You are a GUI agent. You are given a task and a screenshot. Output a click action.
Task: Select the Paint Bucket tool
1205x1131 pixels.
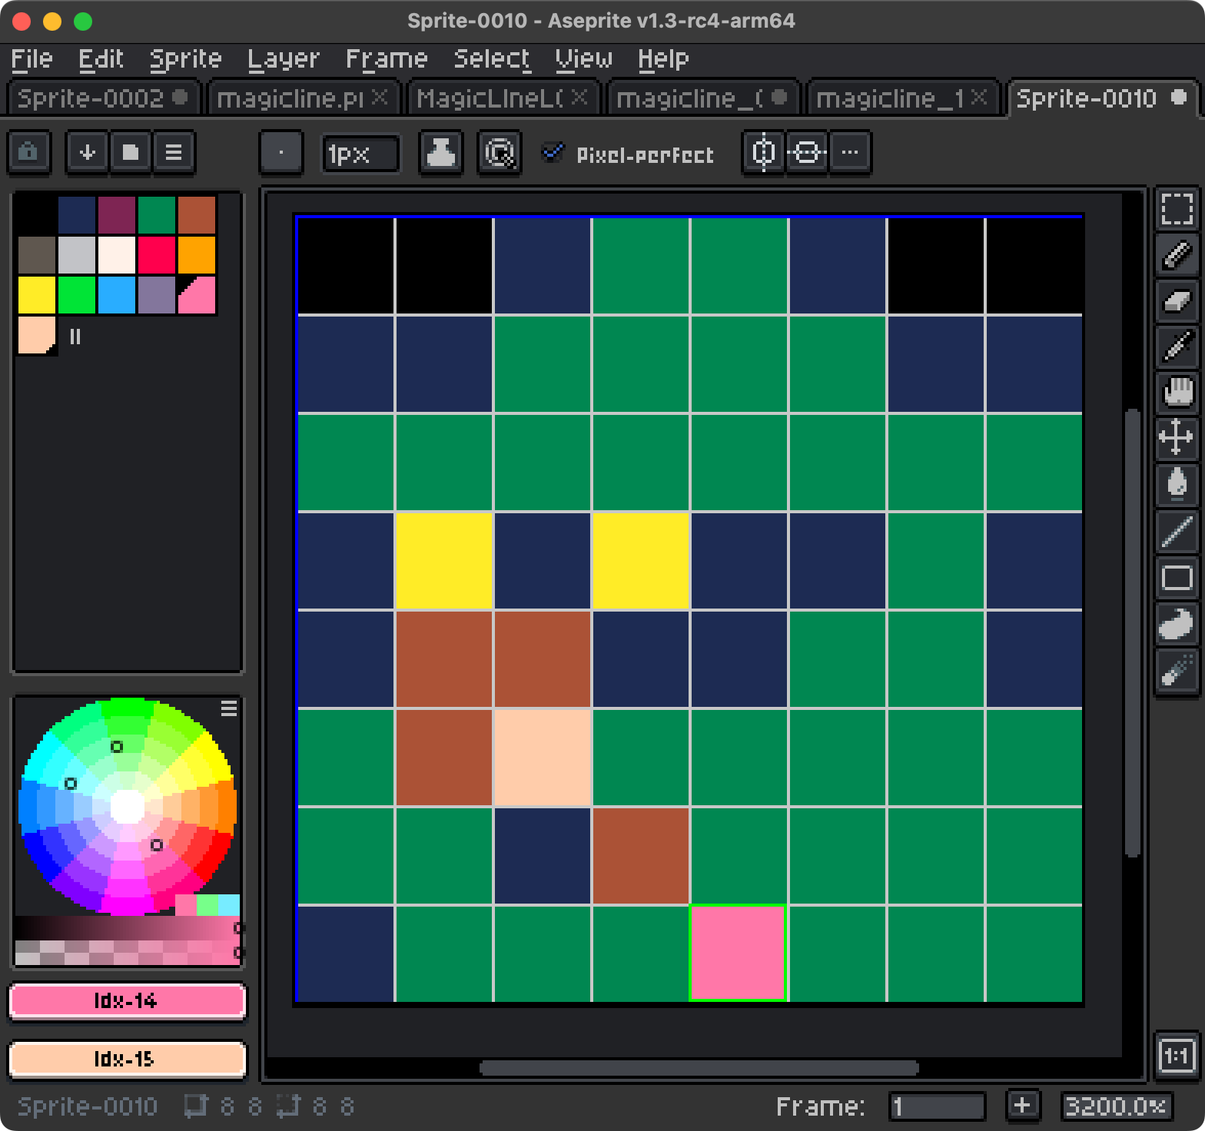(x=1177, y=485)
